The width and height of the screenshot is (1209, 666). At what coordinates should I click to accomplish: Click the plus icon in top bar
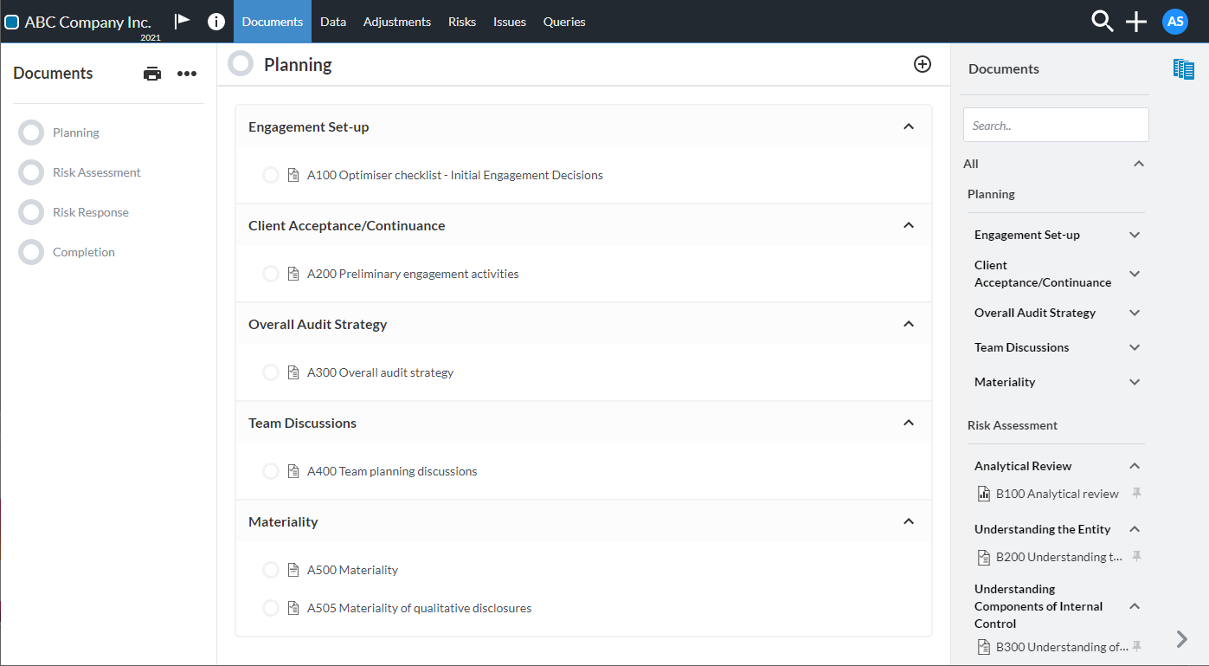(x=1136, y=22)
